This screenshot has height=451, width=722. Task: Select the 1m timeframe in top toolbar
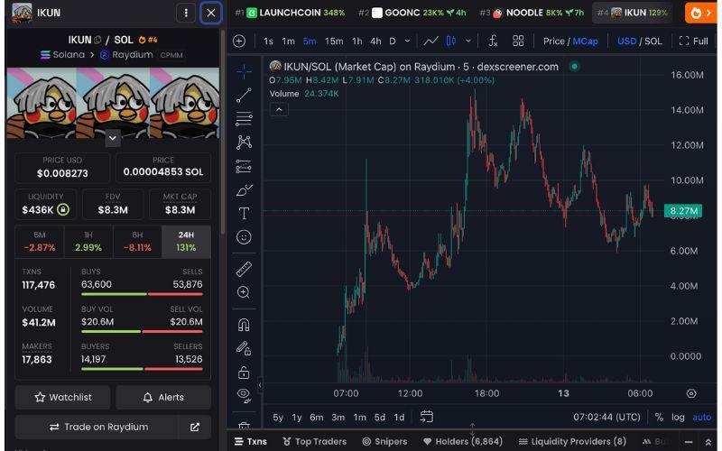[x=288, y=41]
